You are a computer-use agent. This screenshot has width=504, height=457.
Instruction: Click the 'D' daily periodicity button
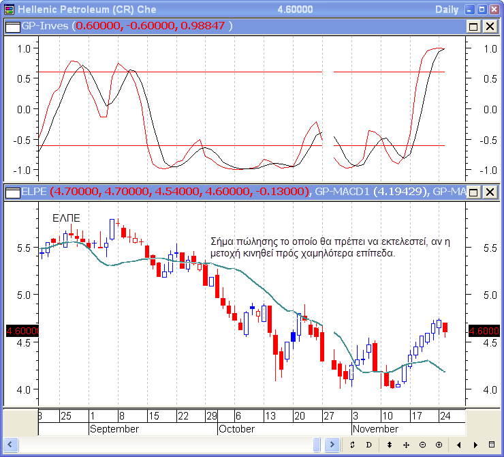tap(368, 445)
